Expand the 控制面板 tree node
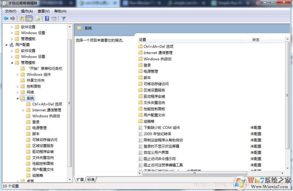The height and width of the screenshot is (191, 293). pos(18,87)
